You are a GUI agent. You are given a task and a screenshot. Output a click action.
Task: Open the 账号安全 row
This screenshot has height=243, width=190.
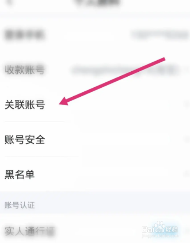pyautogui.click(x=95, y=139)
